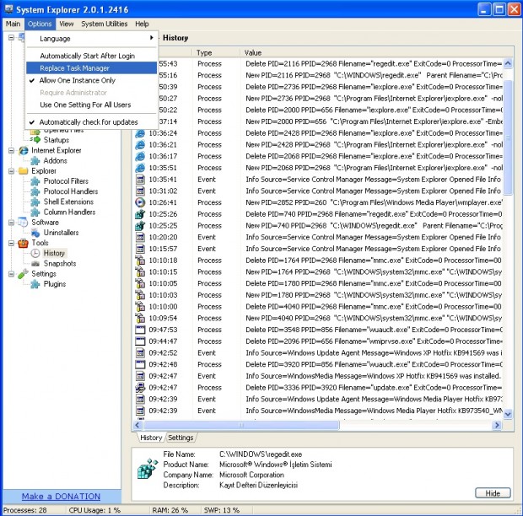Click the Settings wrench icon
This screenshot has height=516, width=523.
point(23,274)
